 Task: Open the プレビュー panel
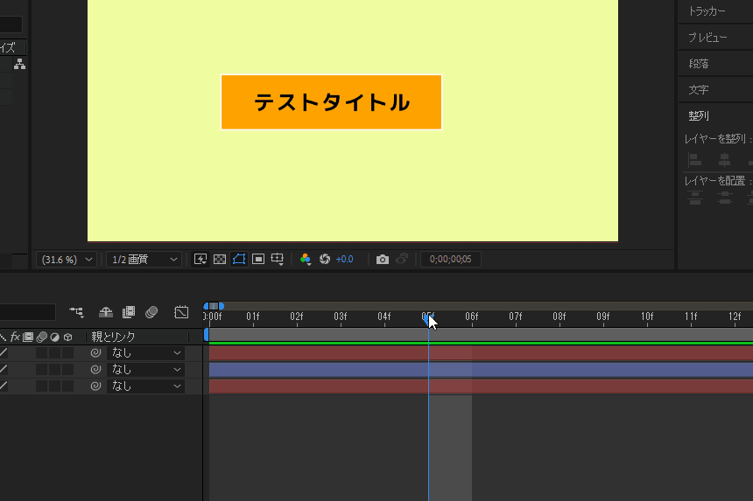coord(707,38)
